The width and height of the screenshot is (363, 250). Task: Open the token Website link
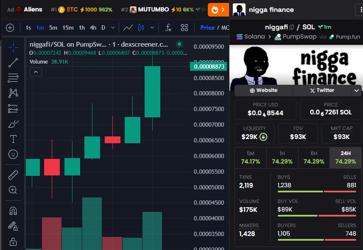tap(263, 90)
